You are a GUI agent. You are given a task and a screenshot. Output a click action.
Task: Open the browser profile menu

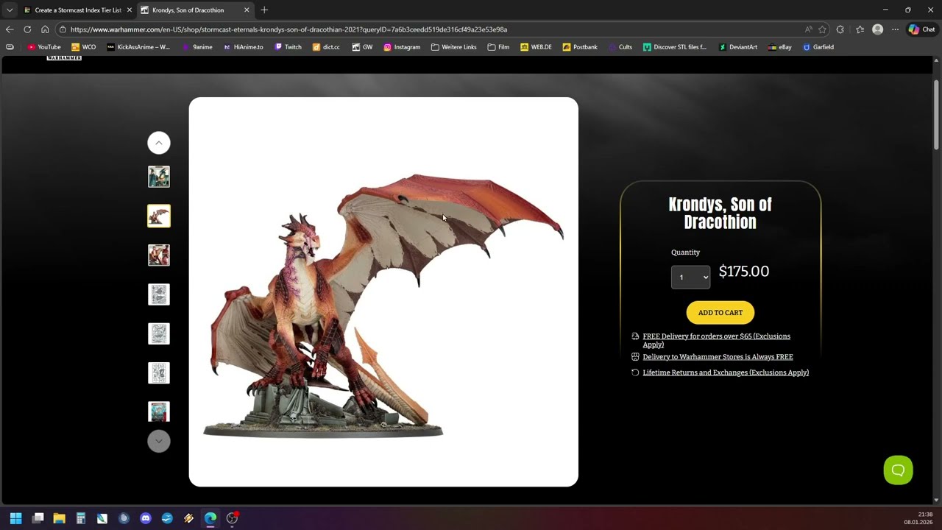click(877, 29)
